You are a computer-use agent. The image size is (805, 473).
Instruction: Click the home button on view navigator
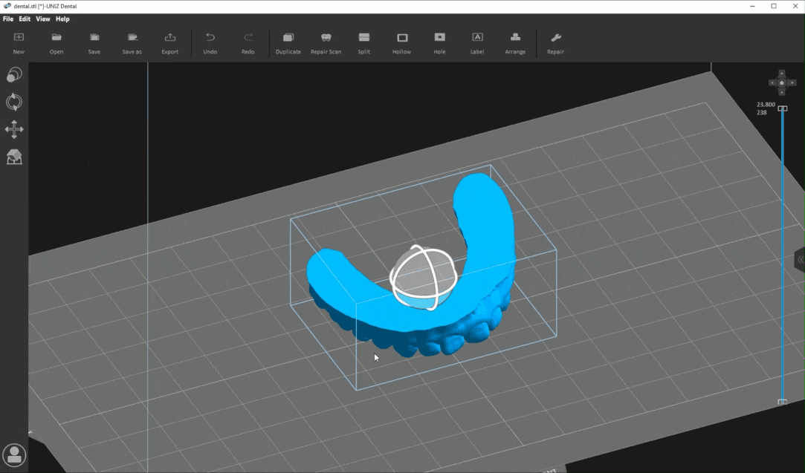tap(782, 82)
